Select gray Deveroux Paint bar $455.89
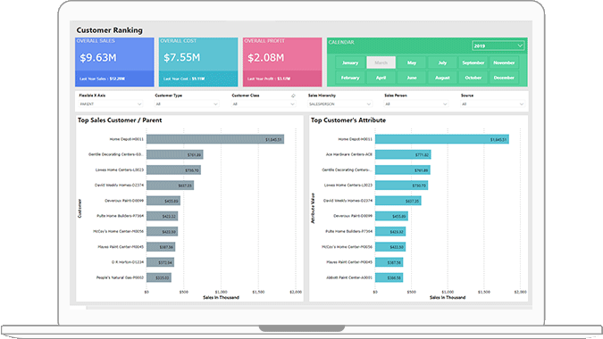The image size is (603, 339). click(163, 201)
